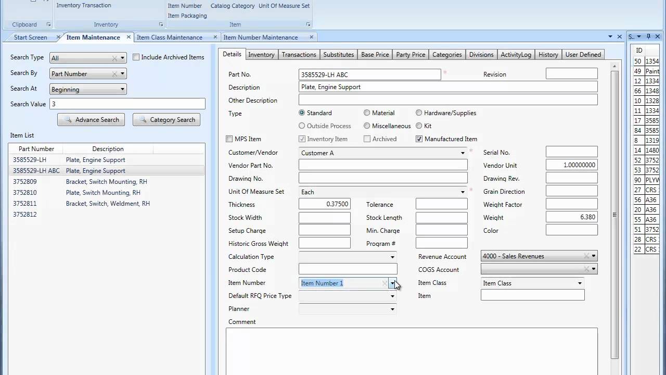Toggle Include Archived Items checkbox
666x375 pixels.
pyautogui.click(x=136, y=57)
